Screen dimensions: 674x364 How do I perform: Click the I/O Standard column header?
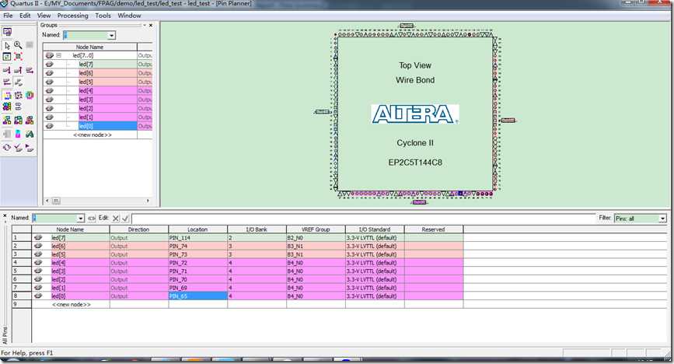point(375,229)
